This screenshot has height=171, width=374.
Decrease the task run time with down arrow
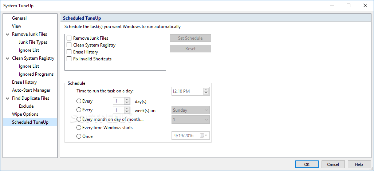[206, 93]
